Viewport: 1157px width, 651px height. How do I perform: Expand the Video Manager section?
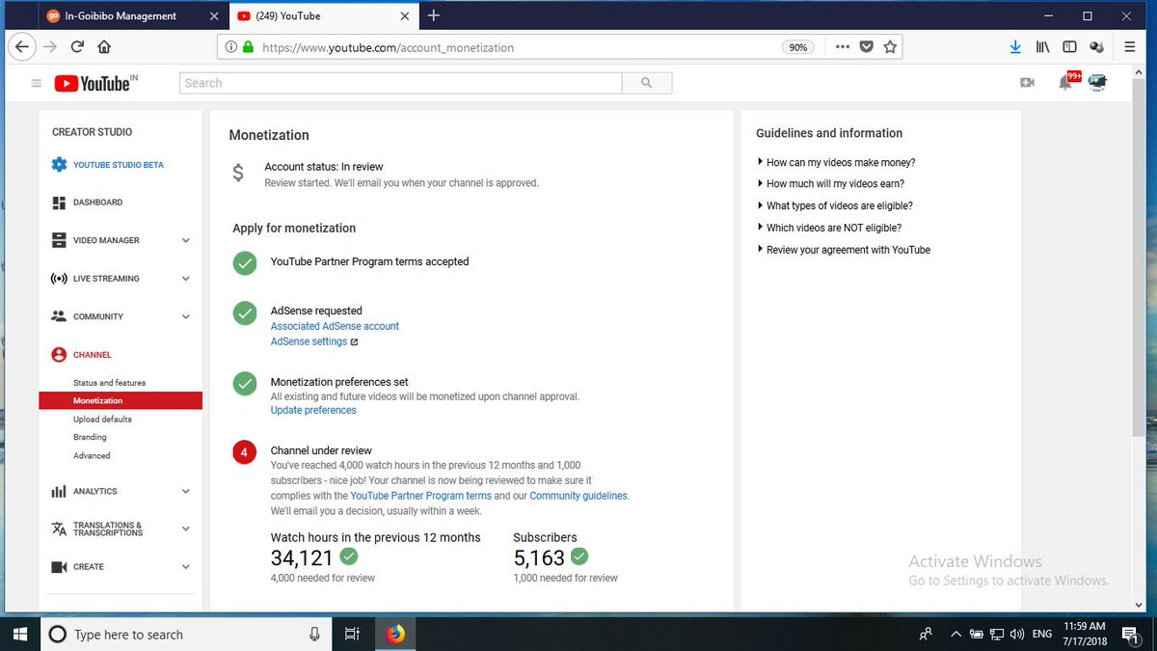(186, 240)
